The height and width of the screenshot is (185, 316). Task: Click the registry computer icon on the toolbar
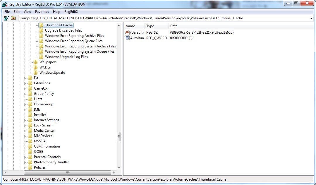coord(6,18)
